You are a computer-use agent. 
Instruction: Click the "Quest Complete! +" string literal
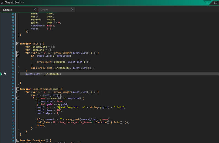click(71, 107)
